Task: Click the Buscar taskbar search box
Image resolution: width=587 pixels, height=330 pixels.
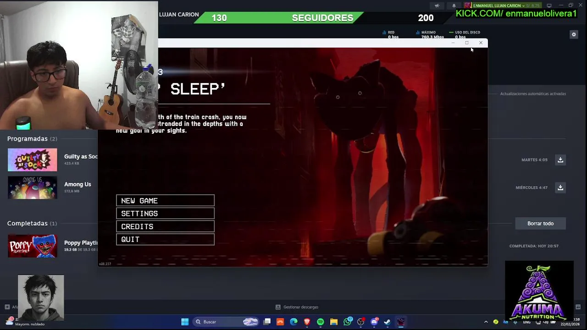Action: point(226,322)
